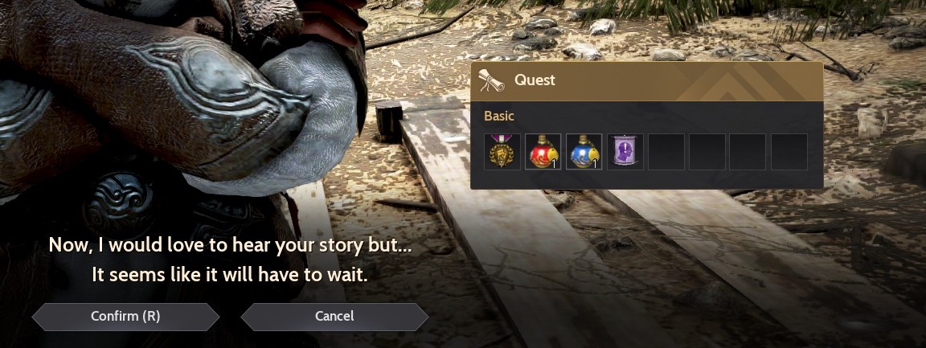Screen dimensions: 926x348
Task: Click the Quest title text in header
Action: click(x=535, y=80)
